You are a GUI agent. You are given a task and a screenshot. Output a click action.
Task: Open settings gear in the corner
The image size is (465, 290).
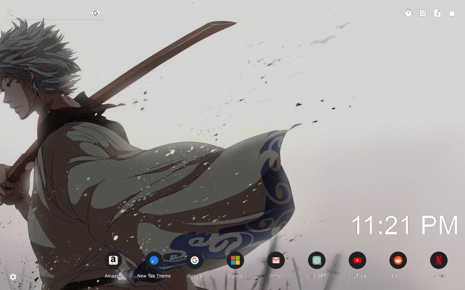[13, 277]
